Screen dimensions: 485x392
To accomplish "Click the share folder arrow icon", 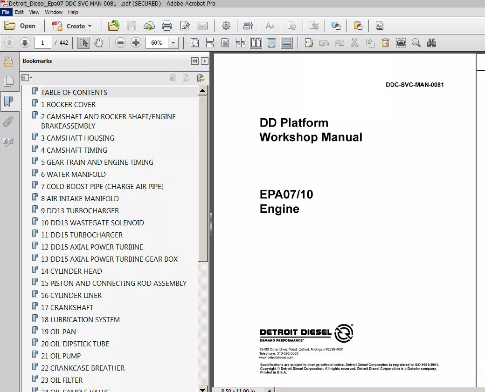I will coord(114,26).
